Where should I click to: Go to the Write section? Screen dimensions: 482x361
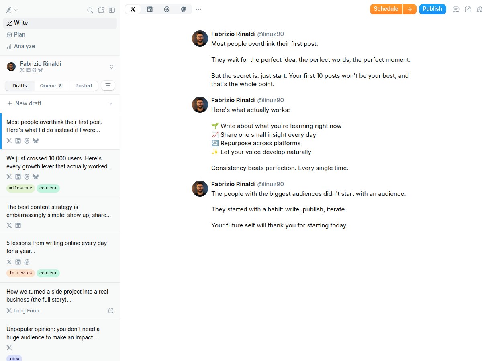[60, 23]
